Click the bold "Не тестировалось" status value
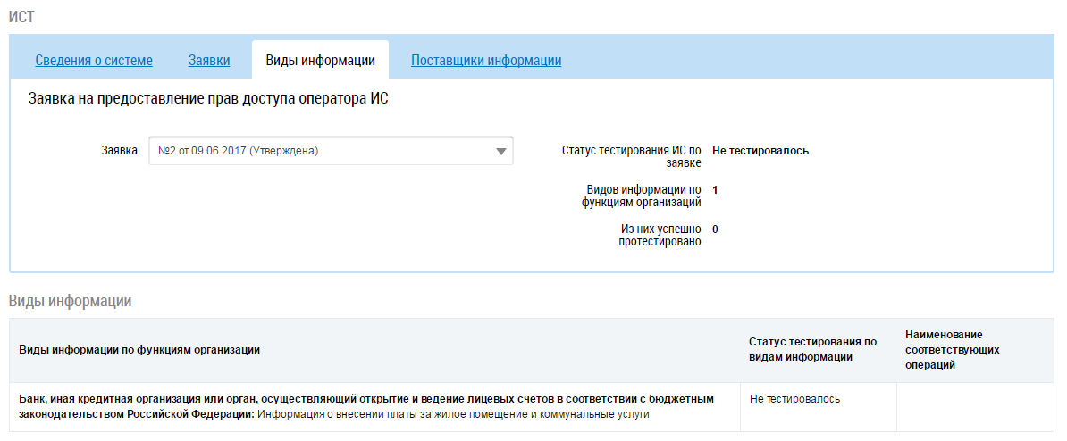1067x441 pixels. pyautogui.click(x=760, y=151)
